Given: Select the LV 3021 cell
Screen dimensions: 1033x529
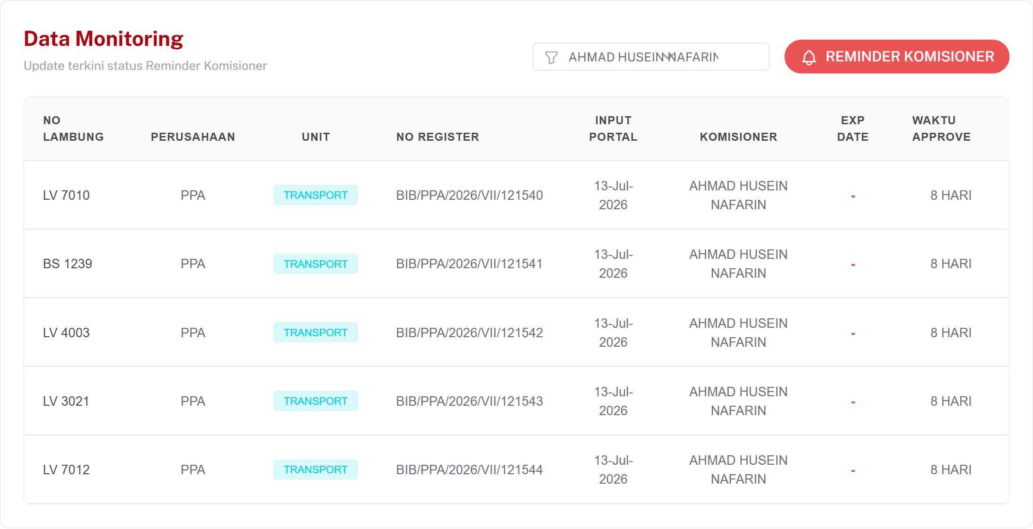Looking at the screenshot, I should tap(66, 401).
